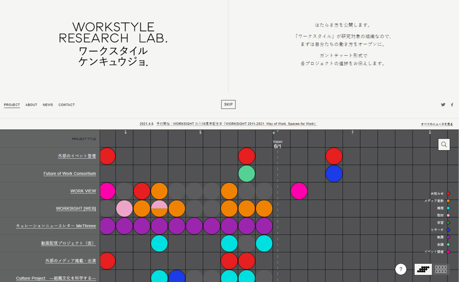The width and height of the screenshot is (459, 282).
Task: Click the リサーチ legend label
Action: coord(437,230)
